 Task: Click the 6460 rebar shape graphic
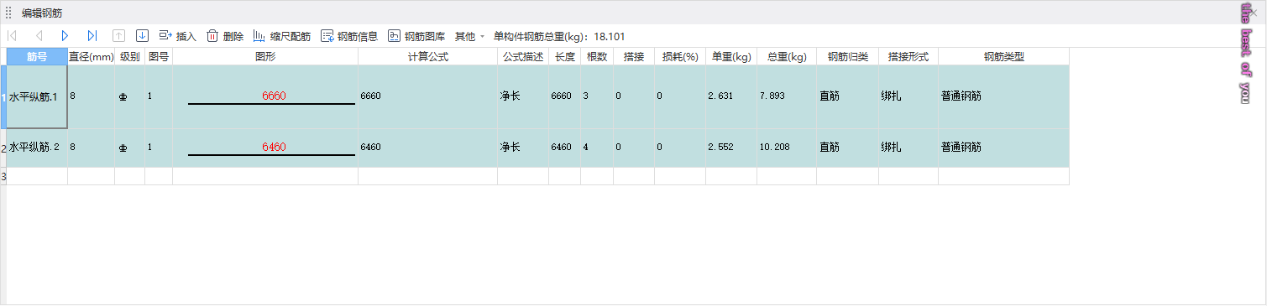pyautogui.click(x=271, y=149)
